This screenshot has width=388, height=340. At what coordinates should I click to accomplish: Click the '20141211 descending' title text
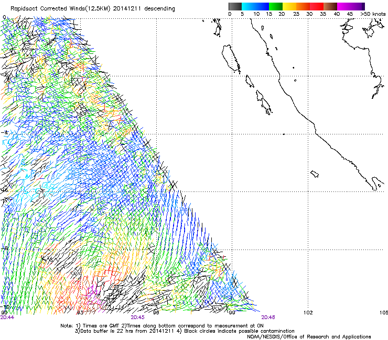click(144, 9)
